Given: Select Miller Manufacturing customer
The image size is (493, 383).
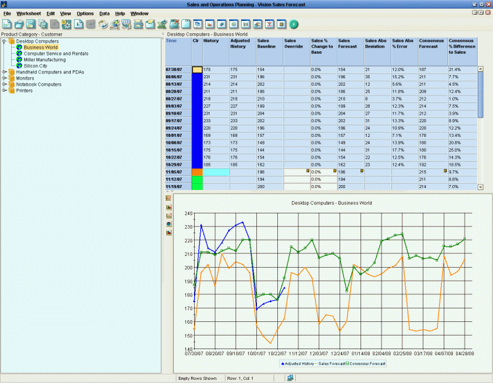Looking at the screenshot, I should click(44, 60).
